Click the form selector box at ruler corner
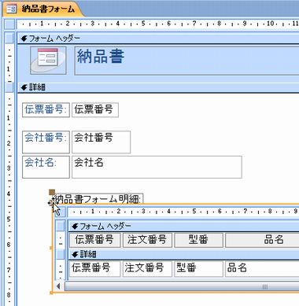The height and width of the screenshot is (306, 299). (x=10, y=24)
